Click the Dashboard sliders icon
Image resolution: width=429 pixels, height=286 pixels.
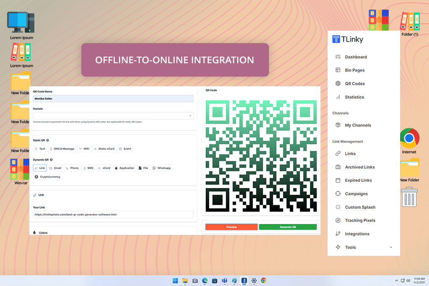[x=338, y=57]
